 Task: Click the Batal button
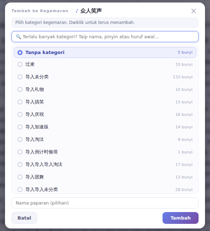click(x=24, y=218)
